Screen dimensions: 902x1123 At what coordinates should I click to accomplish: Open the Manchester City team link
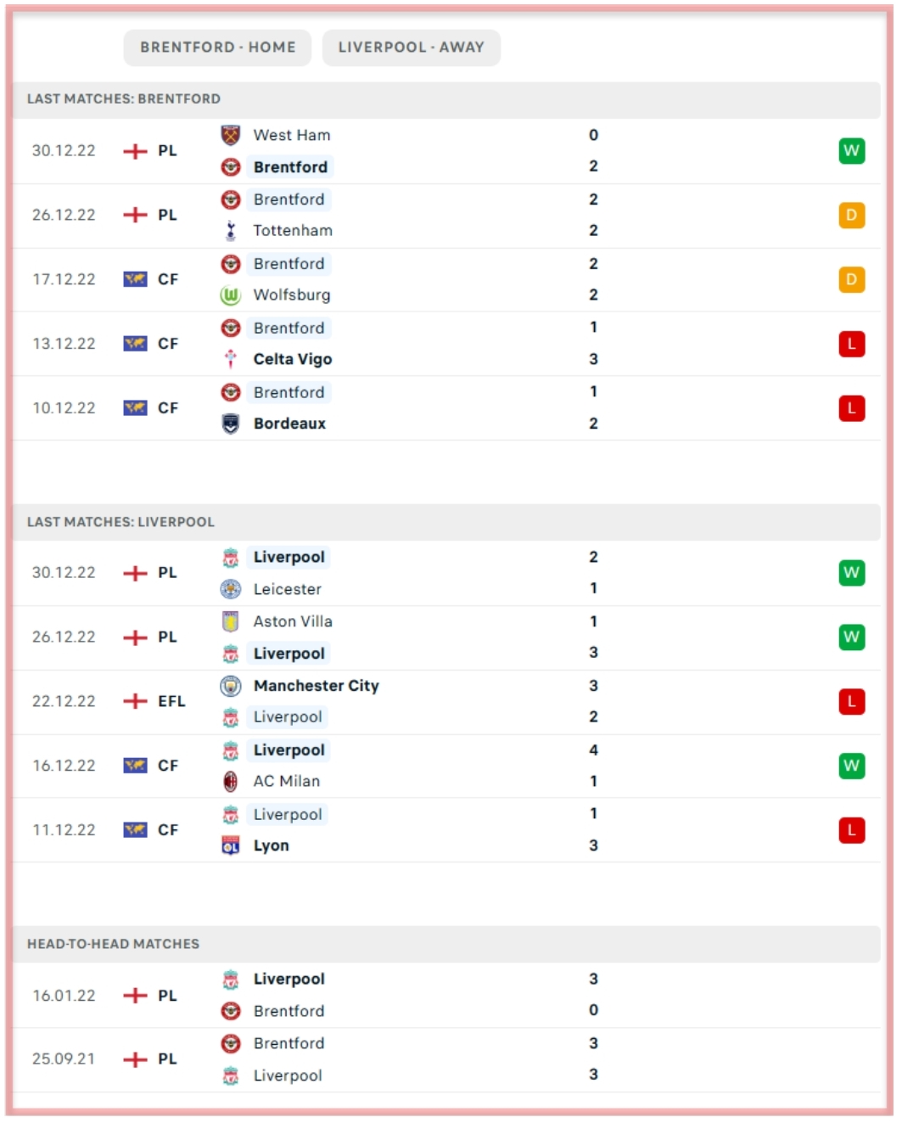(x=316, y=686)
